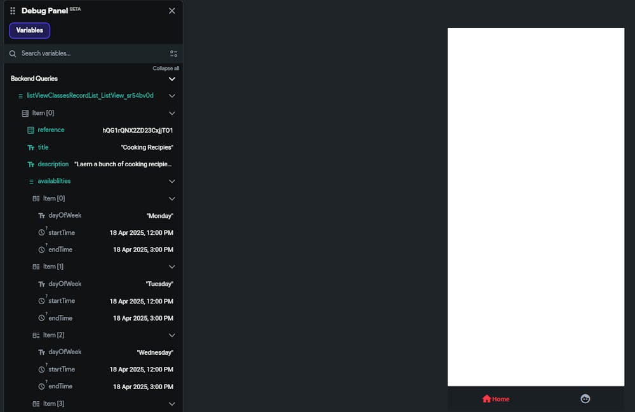
Task: Click the struct icon beside Item [3]
Action: coord(36,404)
